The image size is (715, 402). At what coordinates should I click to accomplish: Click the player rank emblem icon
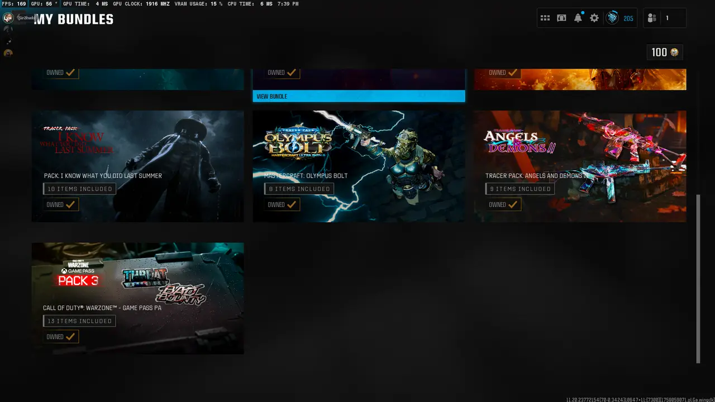(x=613, y=18)
